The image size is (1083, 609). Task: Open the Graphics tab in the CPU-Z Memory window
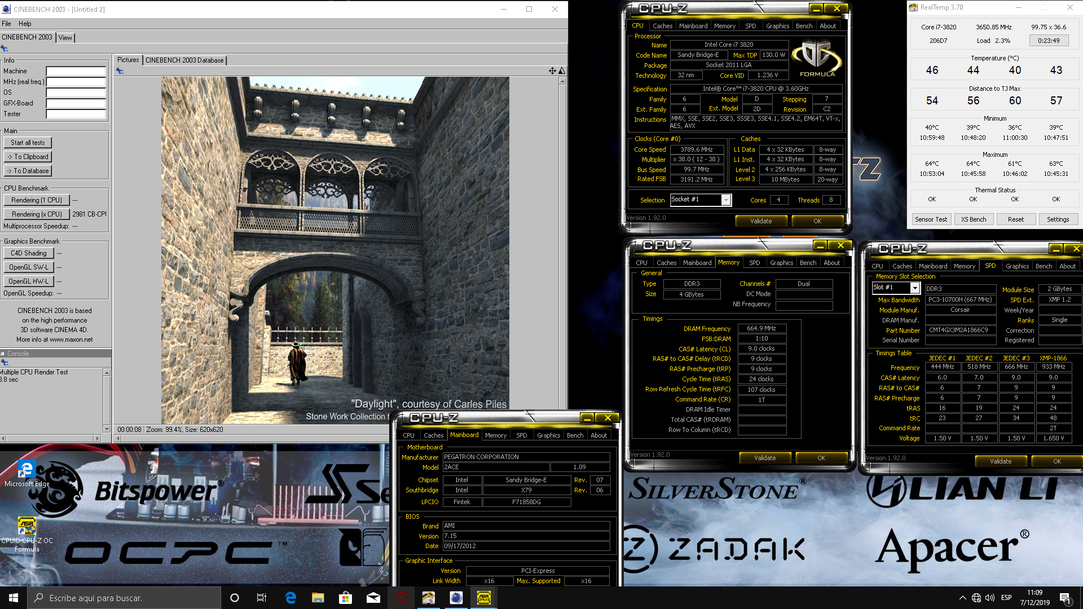coord(781,263)
